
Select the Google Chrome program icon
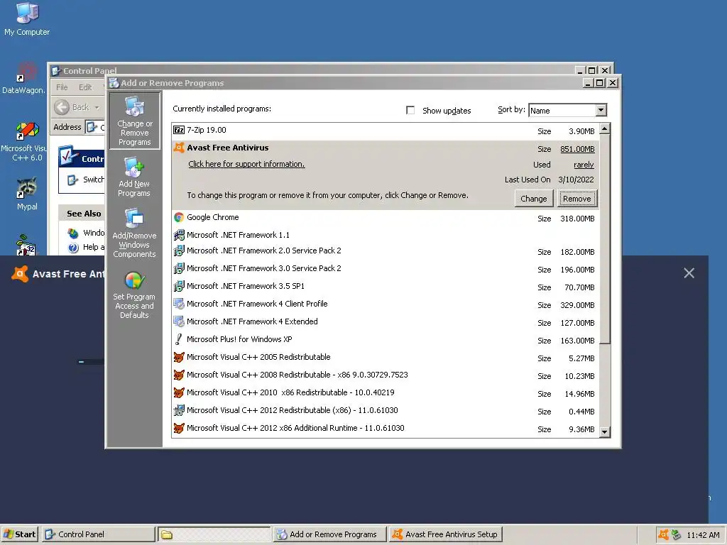pos(179,217)
